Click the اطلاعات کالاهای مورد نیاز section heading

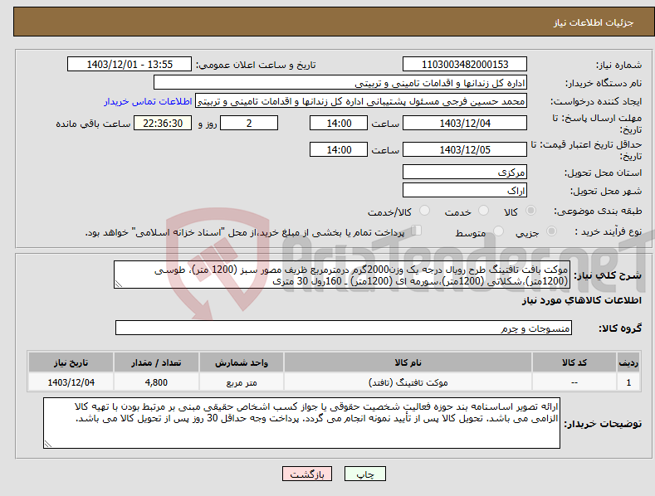click(x=581, y=300)
